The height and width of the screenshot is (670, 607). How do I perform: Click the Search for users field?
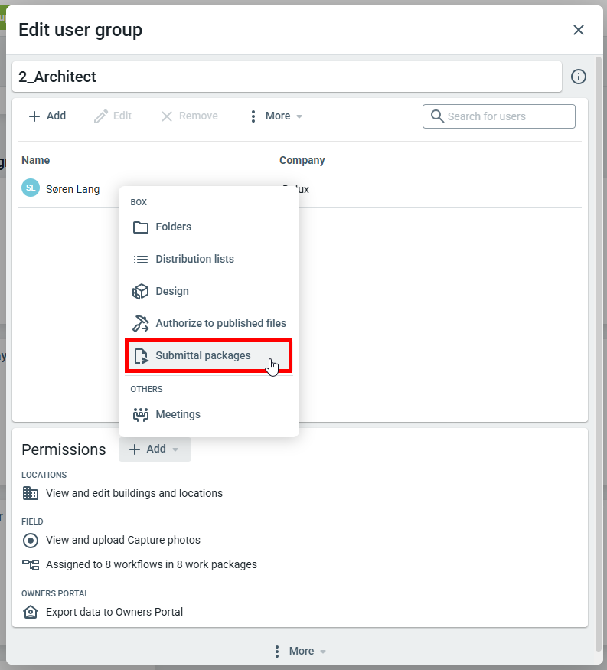pyautogui.click(x=505, y=116)
